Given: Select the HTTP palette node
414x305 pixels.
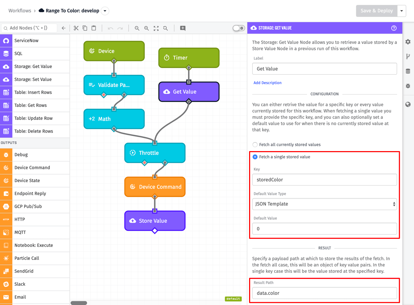Looking at the screenshot, I should pyautogui.click(x=35, y=219).
